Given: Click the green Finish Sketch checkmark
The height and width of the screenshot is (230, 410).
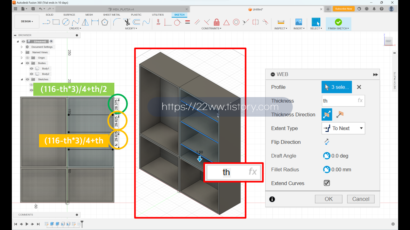Looking at the screenshot, I should (x=338, y=22).
